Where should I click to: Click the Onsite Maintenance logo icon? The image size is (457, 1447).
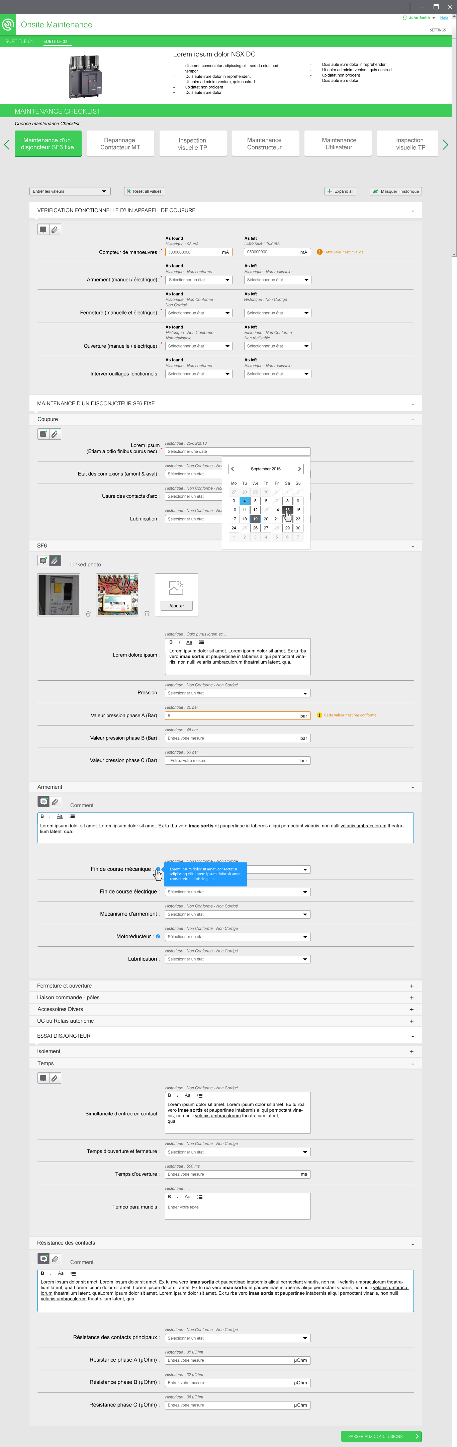click(8, 25)
